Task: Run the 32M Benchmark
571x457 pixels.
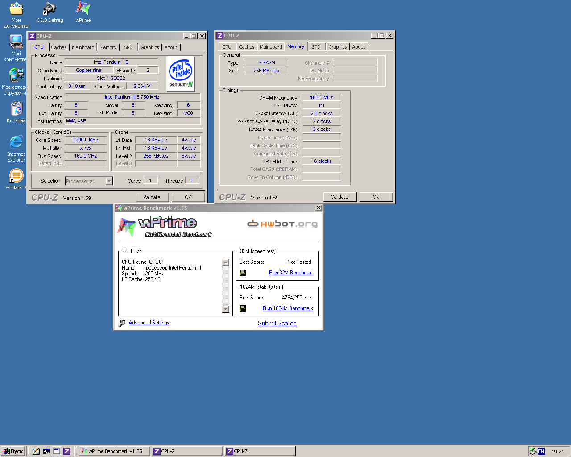Action: 291,273
